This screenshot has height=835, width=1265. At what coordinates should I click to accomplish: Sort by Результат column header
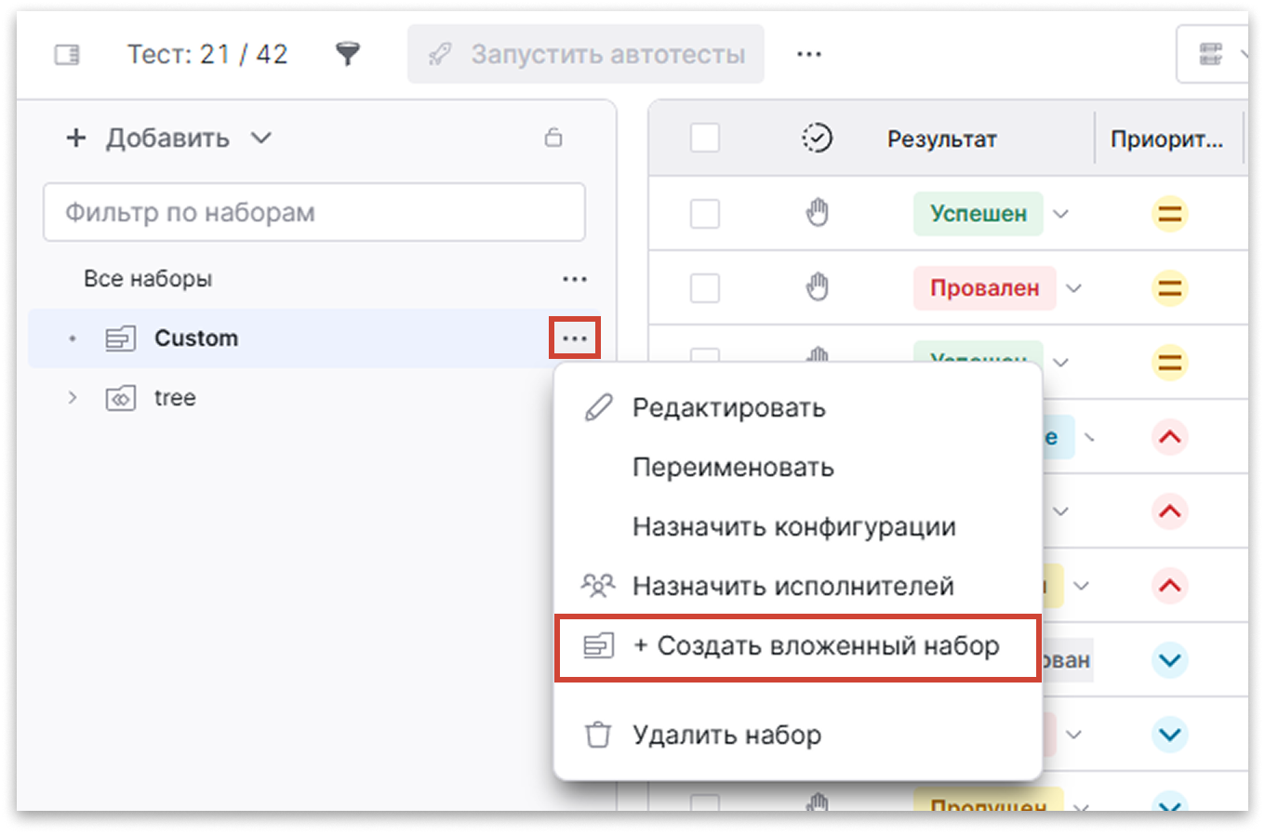coord(941,139)
